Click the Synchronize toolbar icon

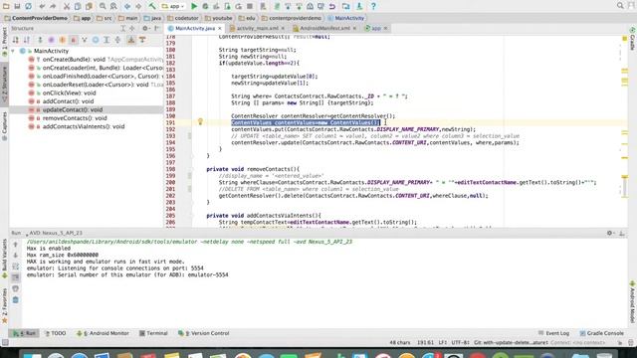(x=29, y=6)
